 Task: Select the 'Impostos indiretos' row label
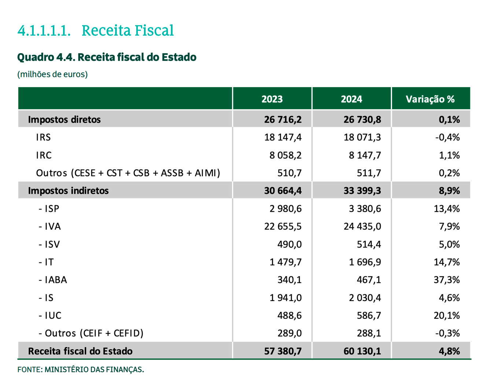[69, 191]
